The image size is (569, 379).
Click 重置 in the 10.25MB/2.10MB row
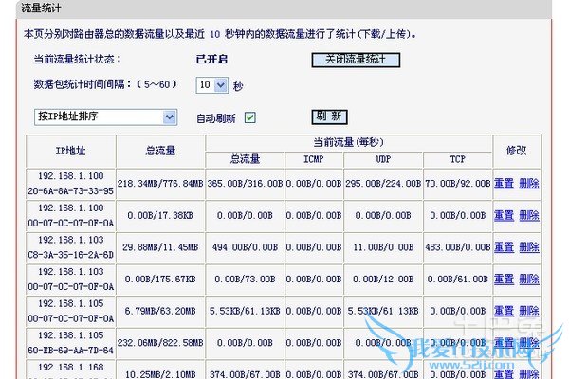click(505, 373)
